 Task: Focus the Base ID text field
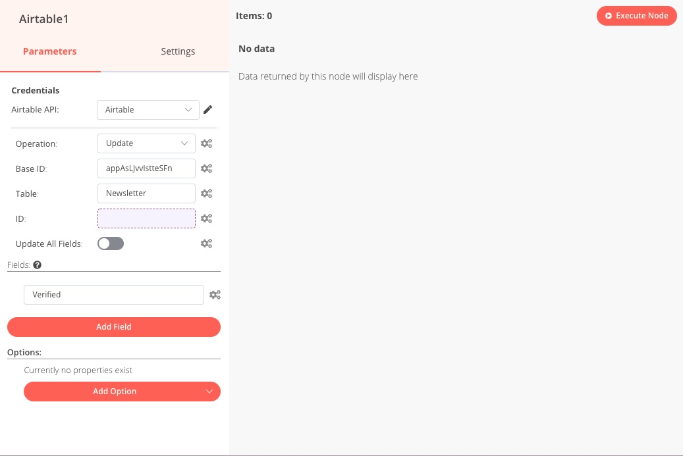pyautogui.click(x=146, y=168)
